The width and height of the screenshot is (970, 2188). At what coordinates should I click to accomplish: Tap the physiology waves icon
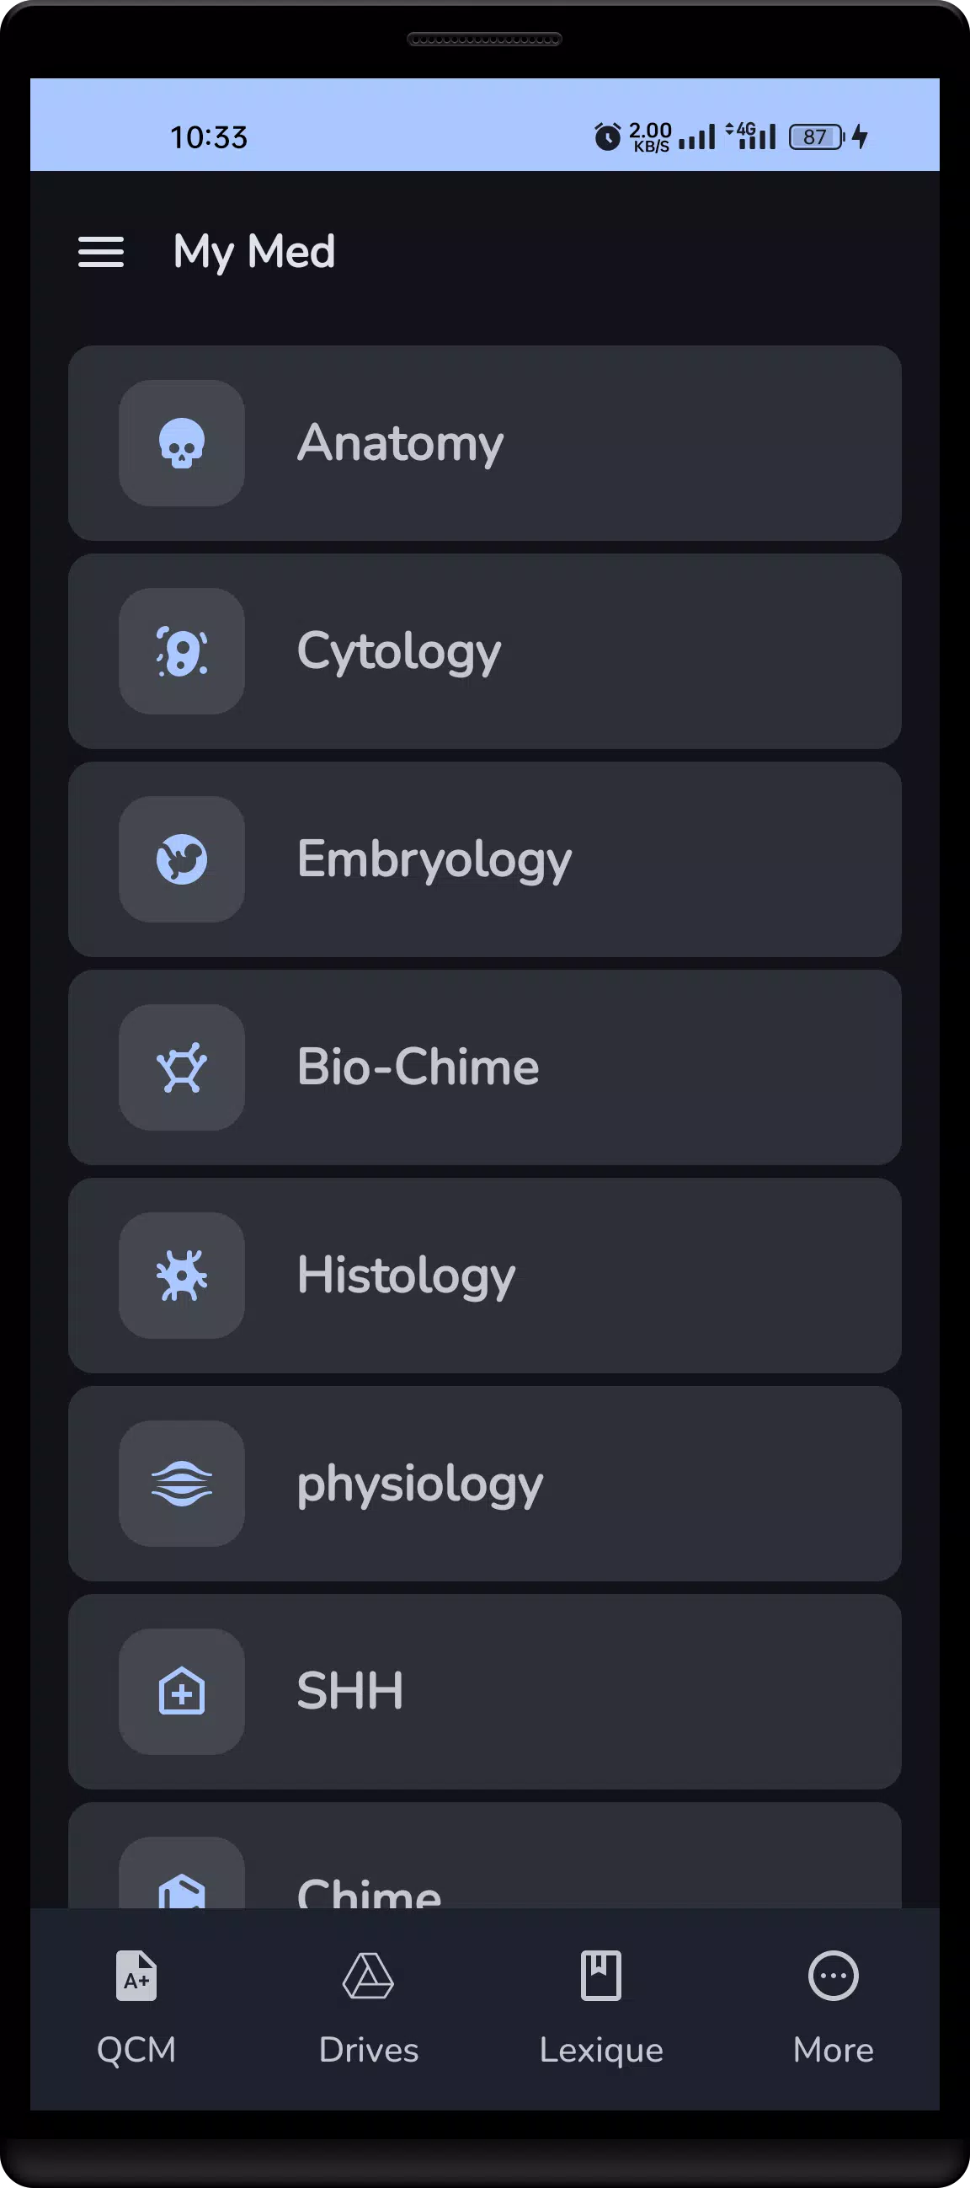(x=182, y=1484)
